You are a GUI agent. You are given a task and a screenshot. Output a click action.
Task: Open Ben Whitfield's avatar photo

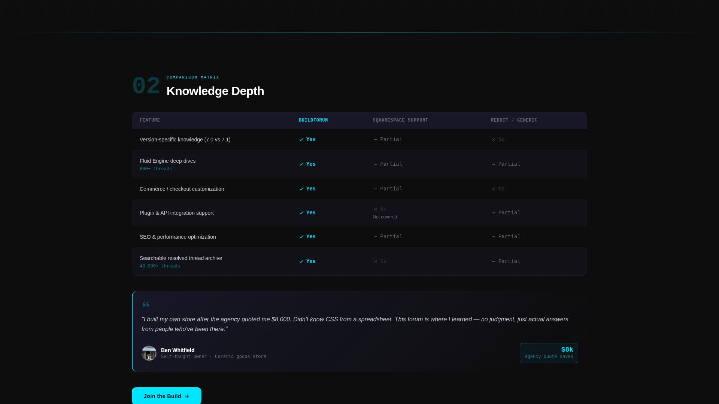(149, 353)
